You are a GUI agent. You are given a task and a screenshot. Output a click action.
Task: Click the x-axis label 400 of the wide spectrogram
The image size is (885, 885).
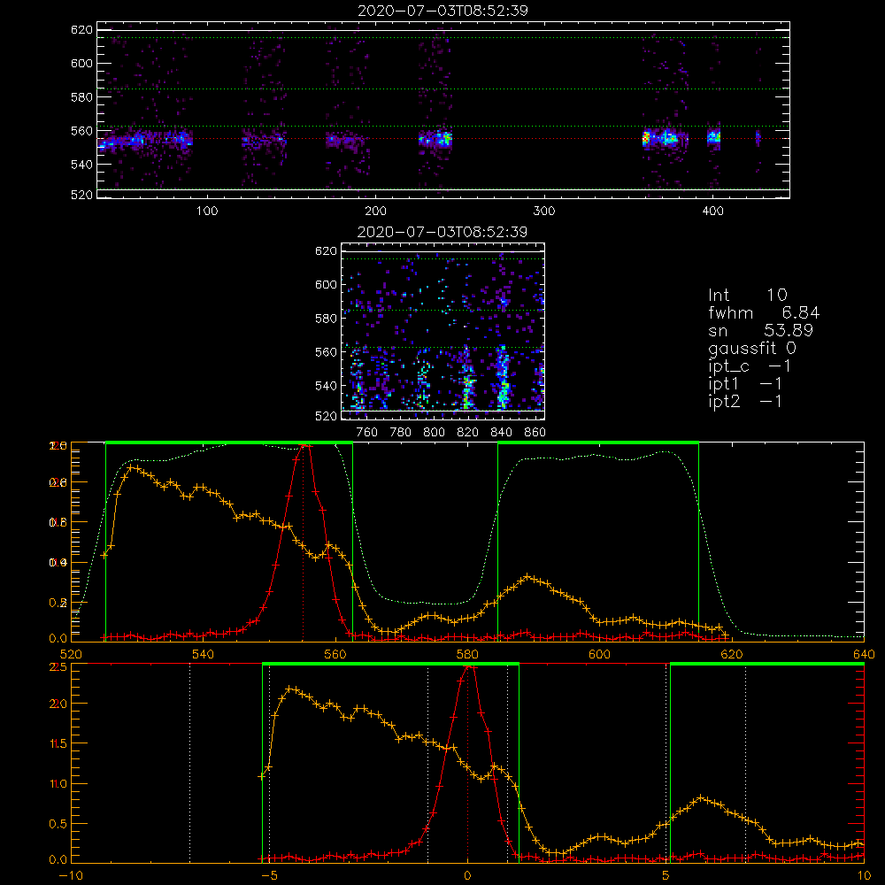pos(712,212)
